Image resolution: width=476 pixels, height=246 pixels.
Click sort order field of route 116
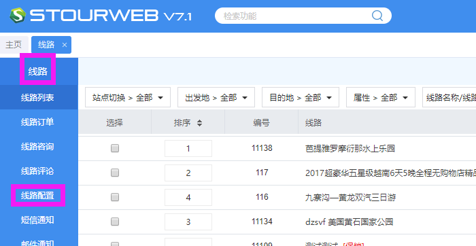click(188, 197)
